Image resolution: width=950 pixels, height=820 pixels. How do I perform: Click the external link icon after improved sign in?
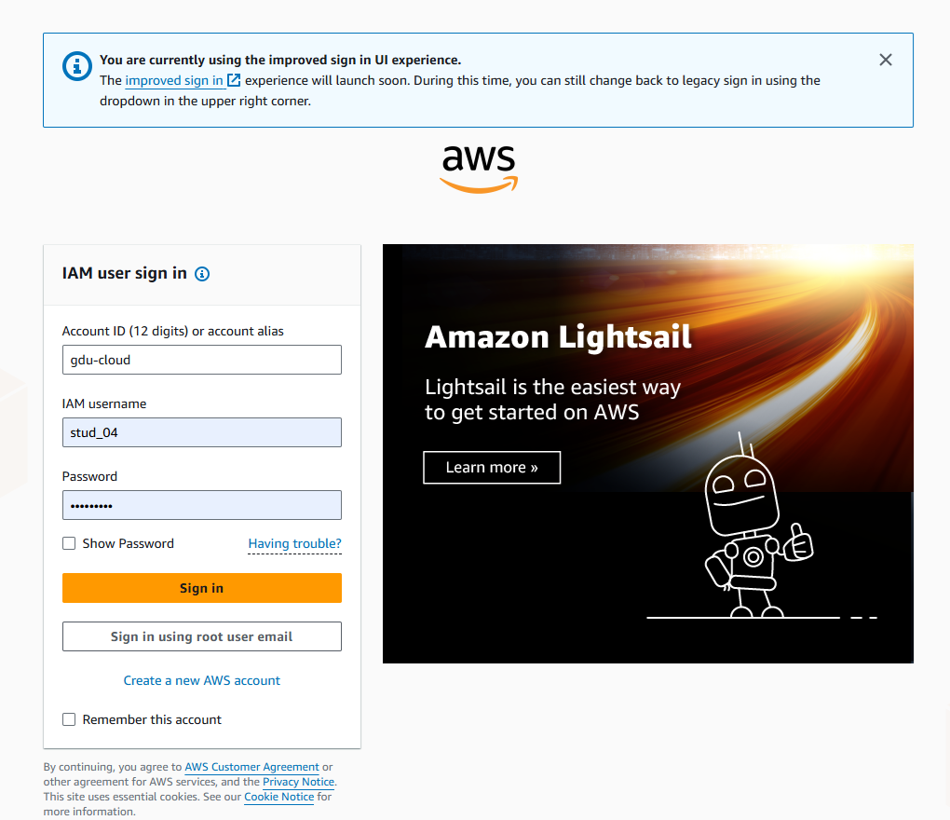[234, 80]
